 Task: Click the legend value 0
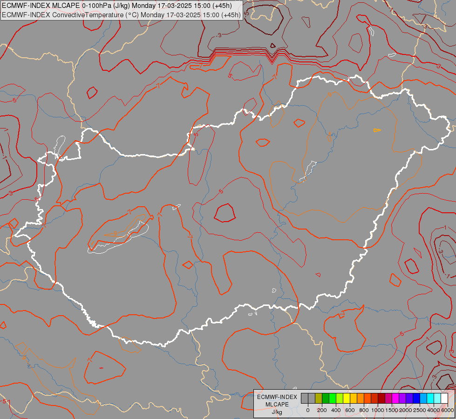click(308, 410)
